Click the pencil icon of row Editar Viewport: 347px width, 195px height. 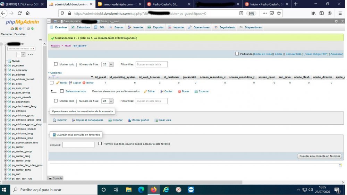click(58, 82)
